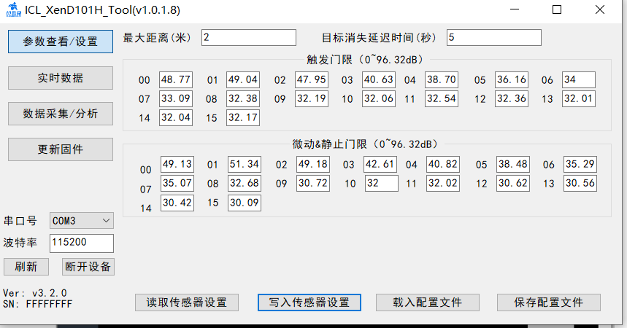
Task: Click micro-motion threshold field 10 showing 32
Action: coord(381,184)
